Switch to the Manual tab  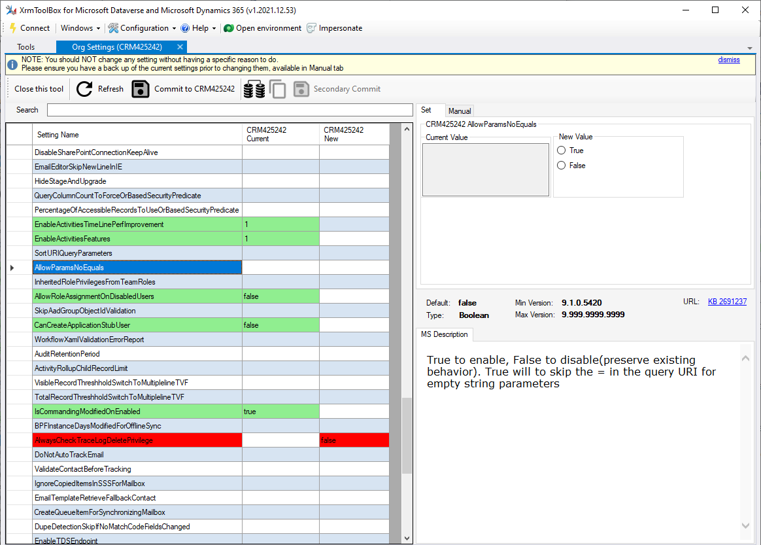point(460,111)
